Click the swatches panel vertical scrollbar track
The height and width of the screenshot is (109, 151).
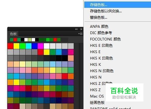81,76
